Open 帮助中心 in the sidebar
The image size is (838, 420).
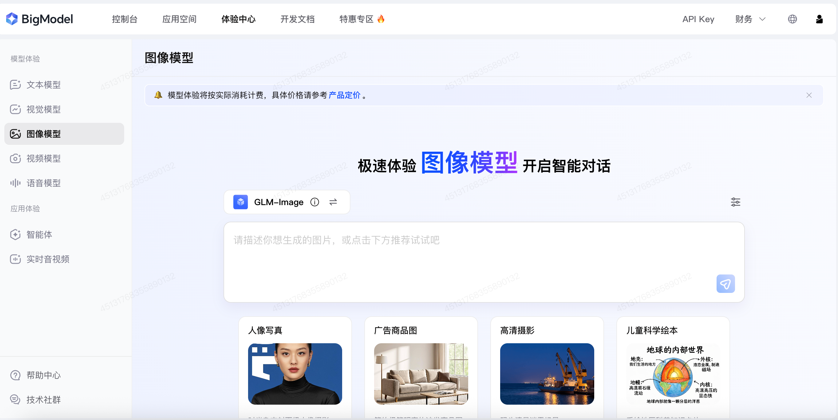[43, 375]
